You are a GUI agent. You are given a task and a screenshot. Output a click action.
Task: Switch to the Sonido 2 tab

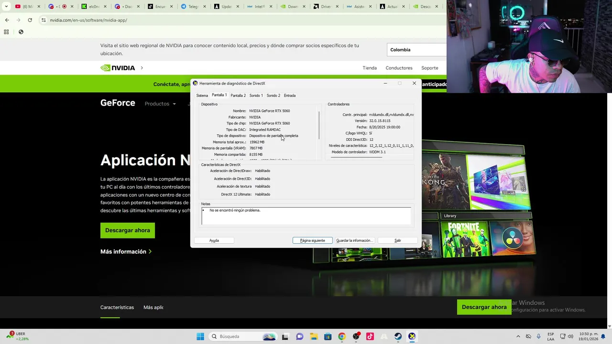(273, 96)
